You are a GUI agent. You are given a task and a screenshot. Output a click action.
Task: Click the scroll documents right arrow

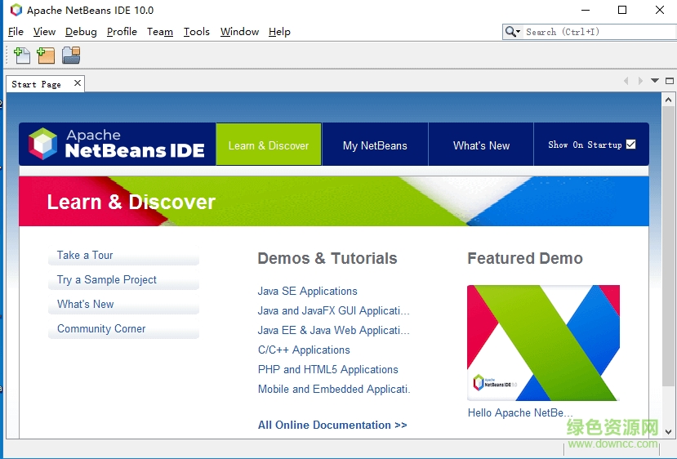[x=640, y=81]
